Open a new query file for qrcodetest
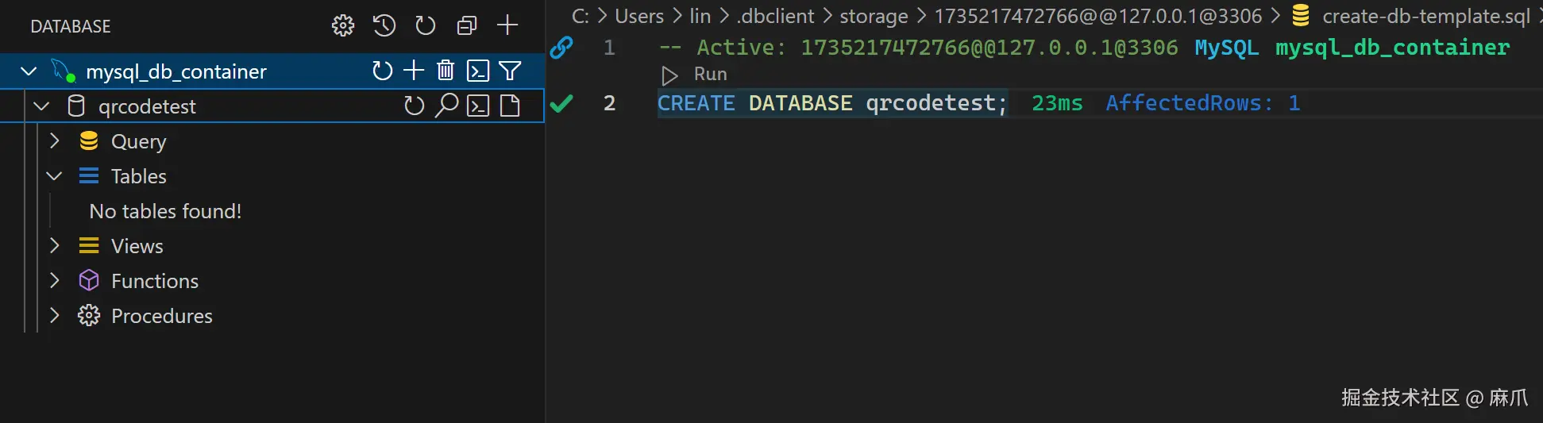 pyautogui.click(x=510, y=106)
